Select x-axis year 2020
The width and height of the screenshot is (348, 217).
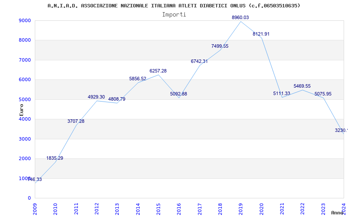pyautogui.click(x=261, y=209)
